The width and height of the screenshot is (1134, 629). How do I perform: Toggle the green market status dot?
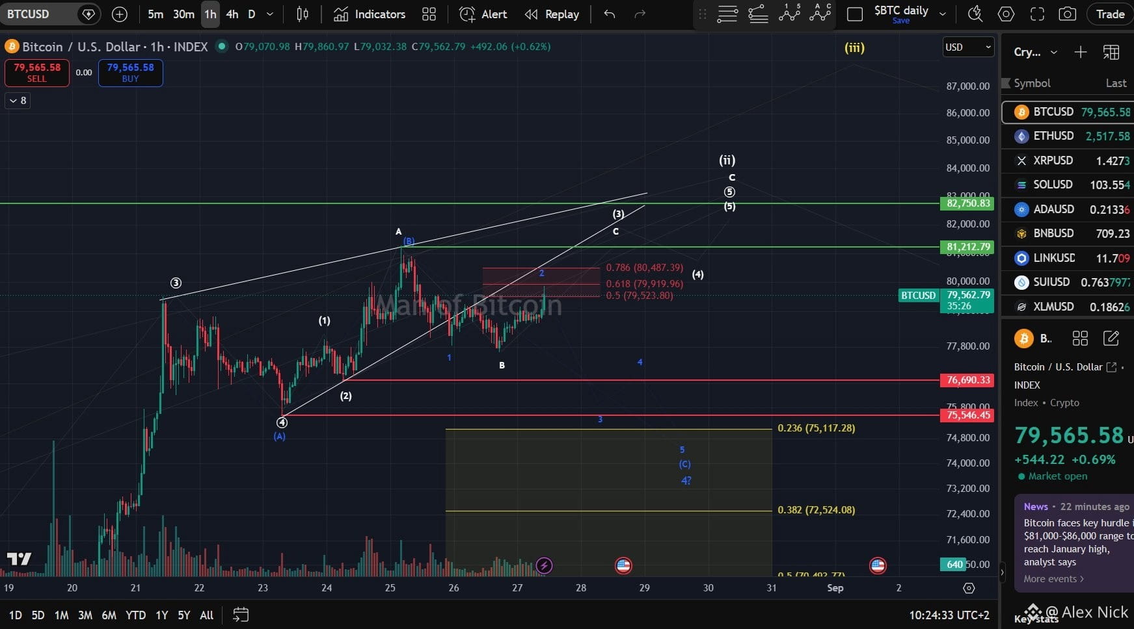[x=222, y=46]
